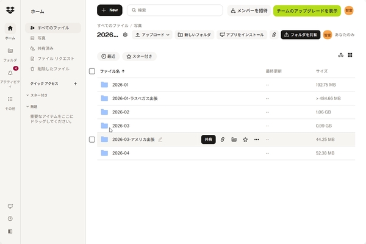Screen dimensions: 366x244
Task: Copy link for 2026-03-アメリカ出張 row
Action: coord(223,140)
